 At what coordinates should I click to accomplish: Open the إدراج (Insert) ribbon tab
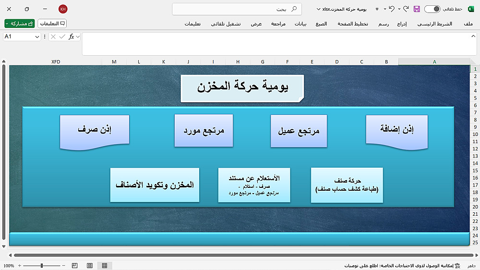(x=402, y=24)
